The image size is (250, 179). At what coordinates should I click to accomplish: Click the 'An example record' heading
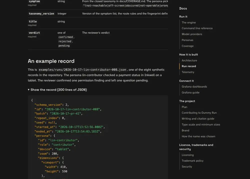pyautogui.click(x=51, y=61)
